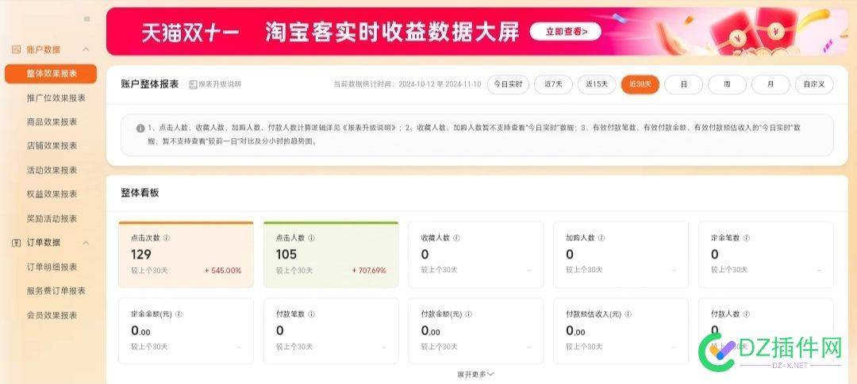Collapse sidebar using hamburger icon

[x=87, y=19]
